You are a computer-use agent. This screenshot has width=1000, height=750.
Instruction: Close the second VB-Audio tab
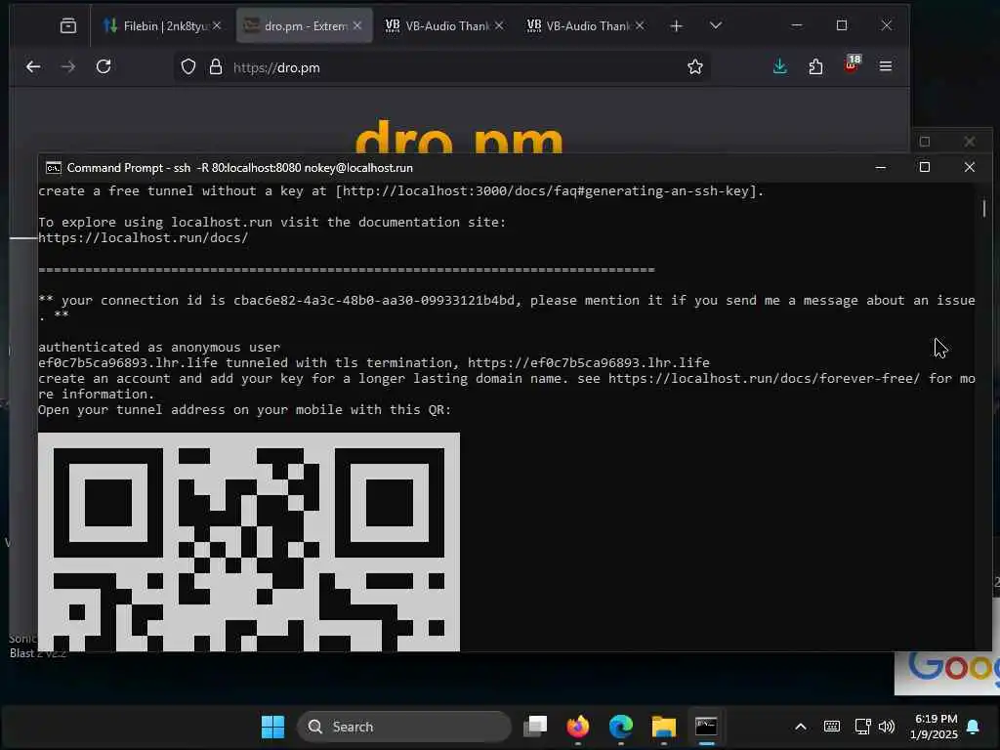pyautogui.click(x=640, y=25)
